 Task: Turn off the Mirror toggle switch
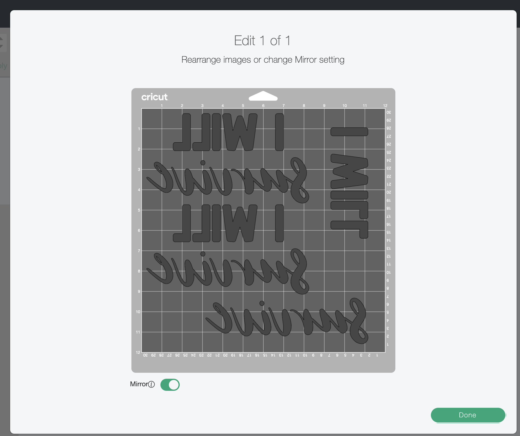click(x=170, y=385)
